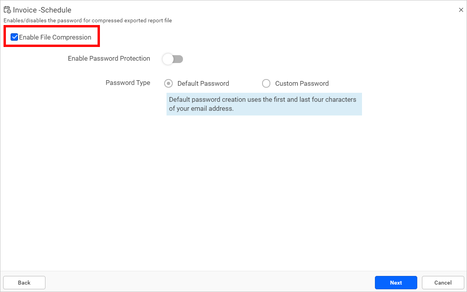Click the Password Type label
The height and width of the screenshot is (292, 467).
point(128,83)
